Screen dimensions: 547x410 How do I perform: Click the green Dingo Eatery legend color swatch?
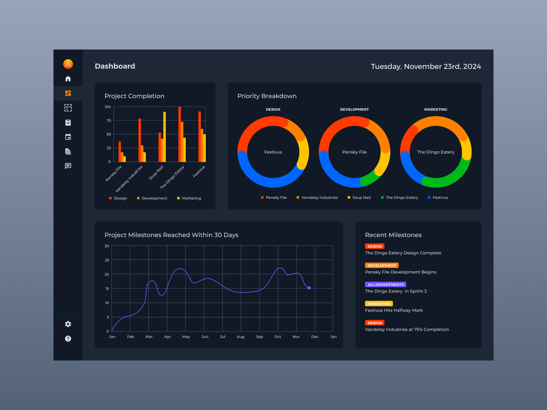pyautogui.click(x=382, y=197)
